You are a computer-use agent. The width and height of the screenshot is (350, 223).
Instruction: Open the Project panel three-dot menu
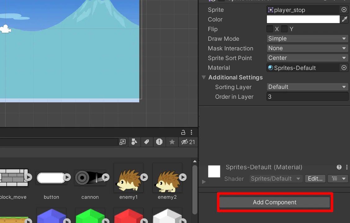pyautogui.click(x=191, y=132)
